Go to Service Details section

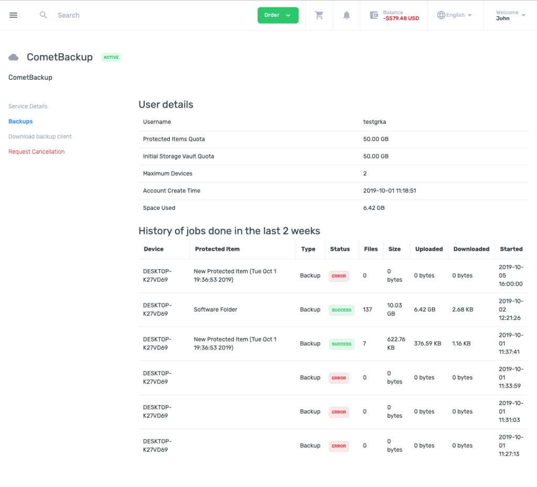[28, 106]
